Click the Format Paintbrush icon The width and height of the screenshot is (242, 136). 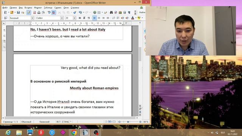pos(75,12)
